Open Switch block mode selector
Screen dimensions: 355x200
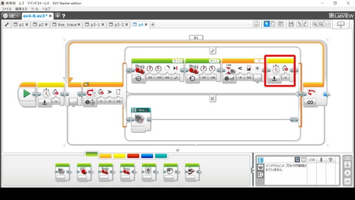[x=90, y=102]
